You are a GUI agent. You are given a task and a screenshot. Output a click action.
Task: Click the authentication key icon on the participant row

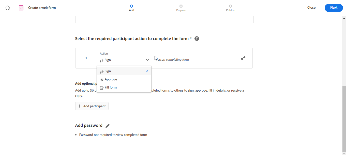click(x=243, y=58)
